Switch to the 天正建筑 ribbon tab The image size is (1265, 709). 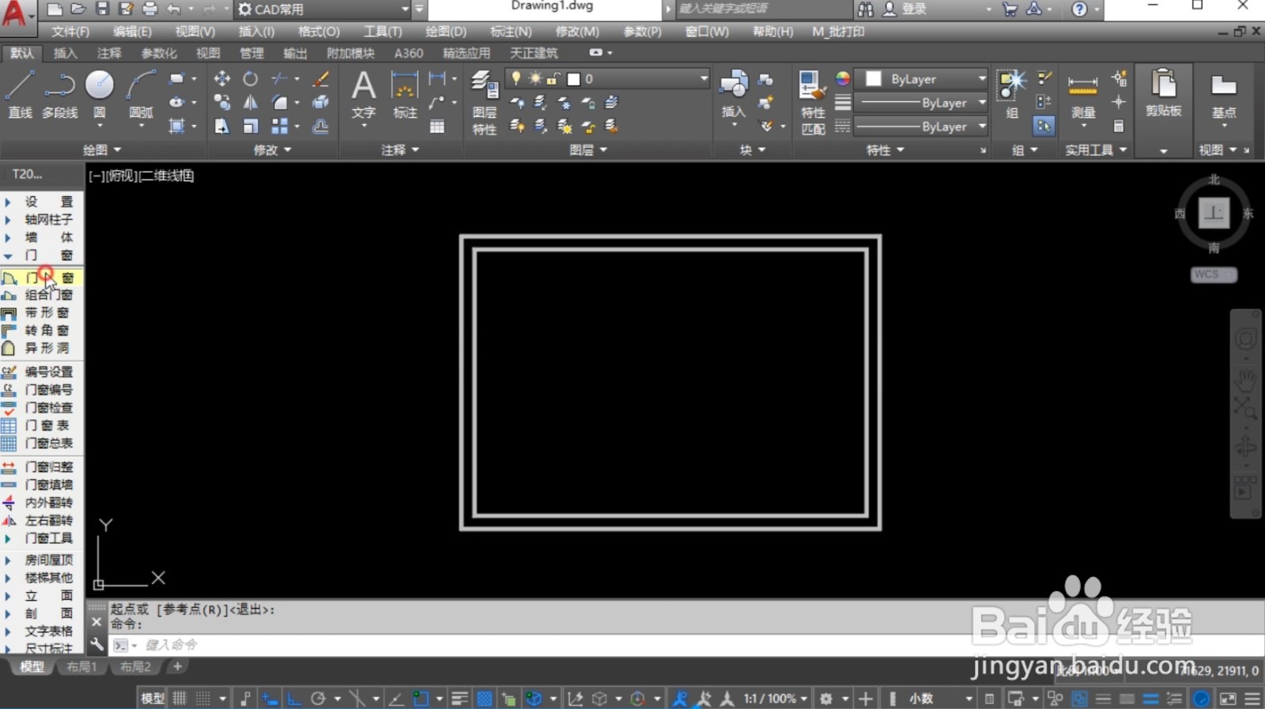click(534, 53)
